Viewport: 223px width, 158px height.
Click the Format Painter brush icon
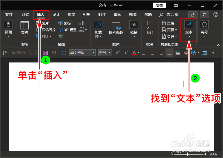pyautogui.click(x=186, y=53)
